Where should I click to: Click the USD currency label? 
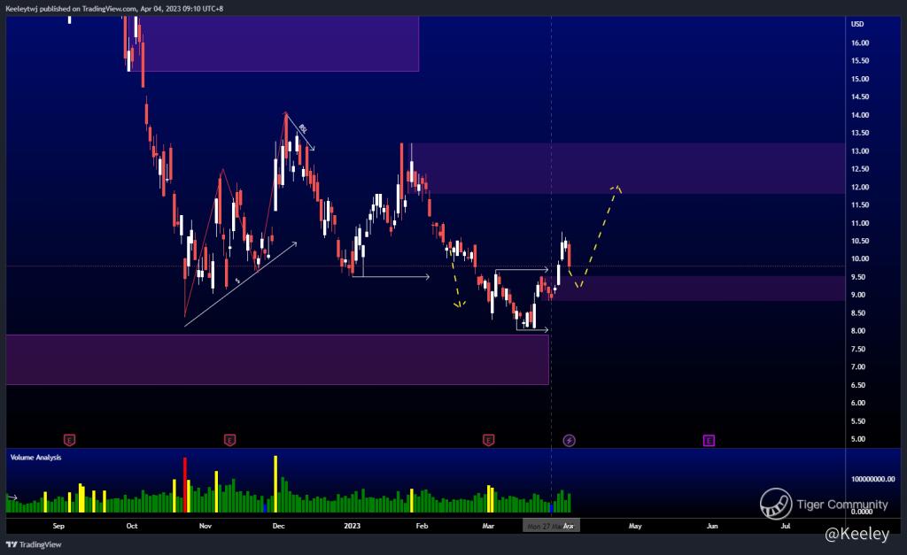coord(857,24)
